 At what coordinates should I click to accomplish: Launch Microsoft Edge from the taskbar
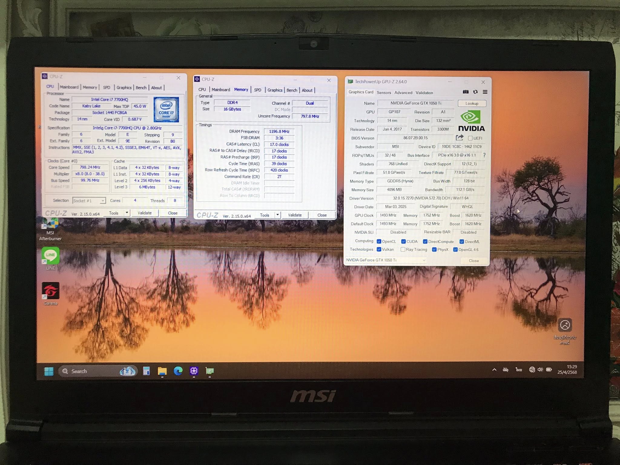point(178,371)
